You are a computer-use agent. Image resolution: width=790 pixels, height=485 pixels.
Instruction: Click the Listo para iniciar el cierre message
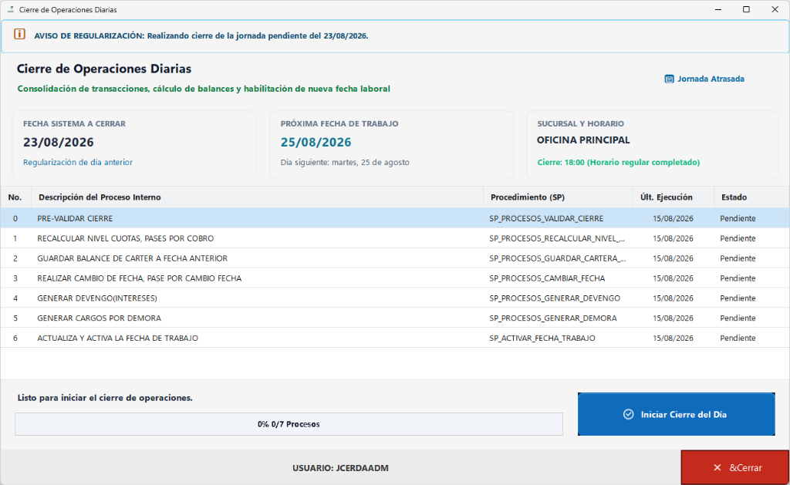[105, 397]
